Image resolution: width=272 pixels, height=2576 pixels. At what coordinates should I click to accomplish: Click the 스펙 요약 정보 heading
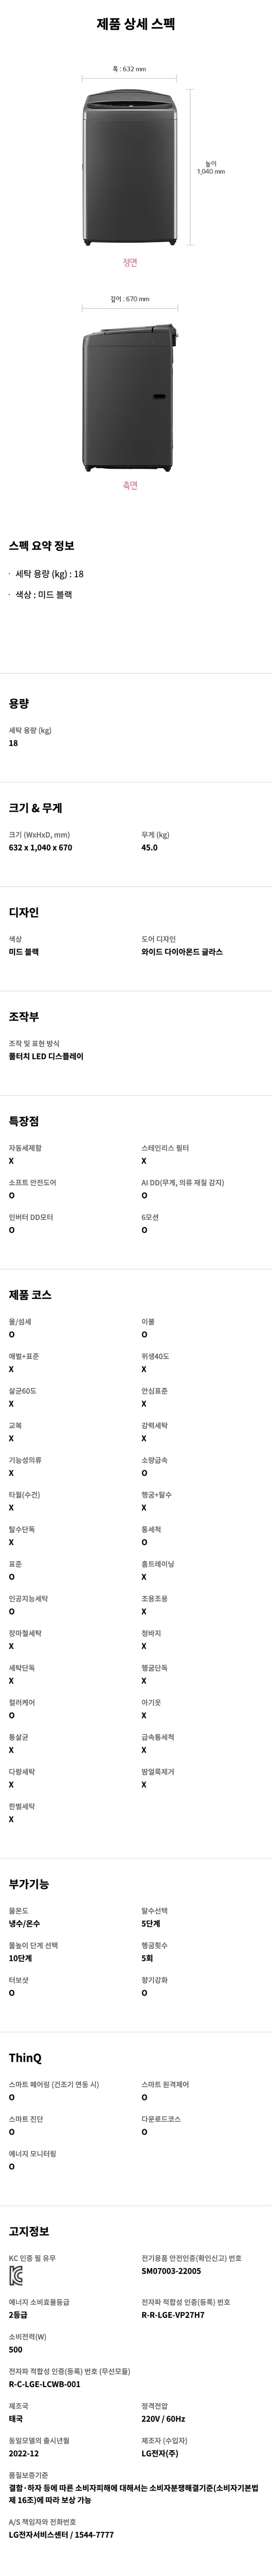[x=41, y=546]
